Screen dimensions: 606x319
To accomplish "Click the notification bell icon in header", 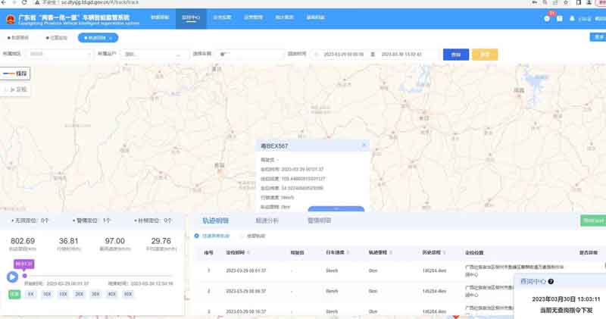I will 547,18.
